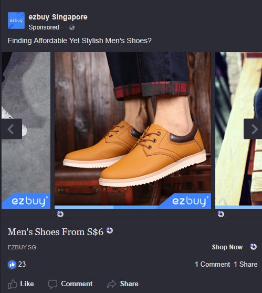Screen dimensions: 262x293
Task: Click the share arrow icon
Action: click(111, 284)
